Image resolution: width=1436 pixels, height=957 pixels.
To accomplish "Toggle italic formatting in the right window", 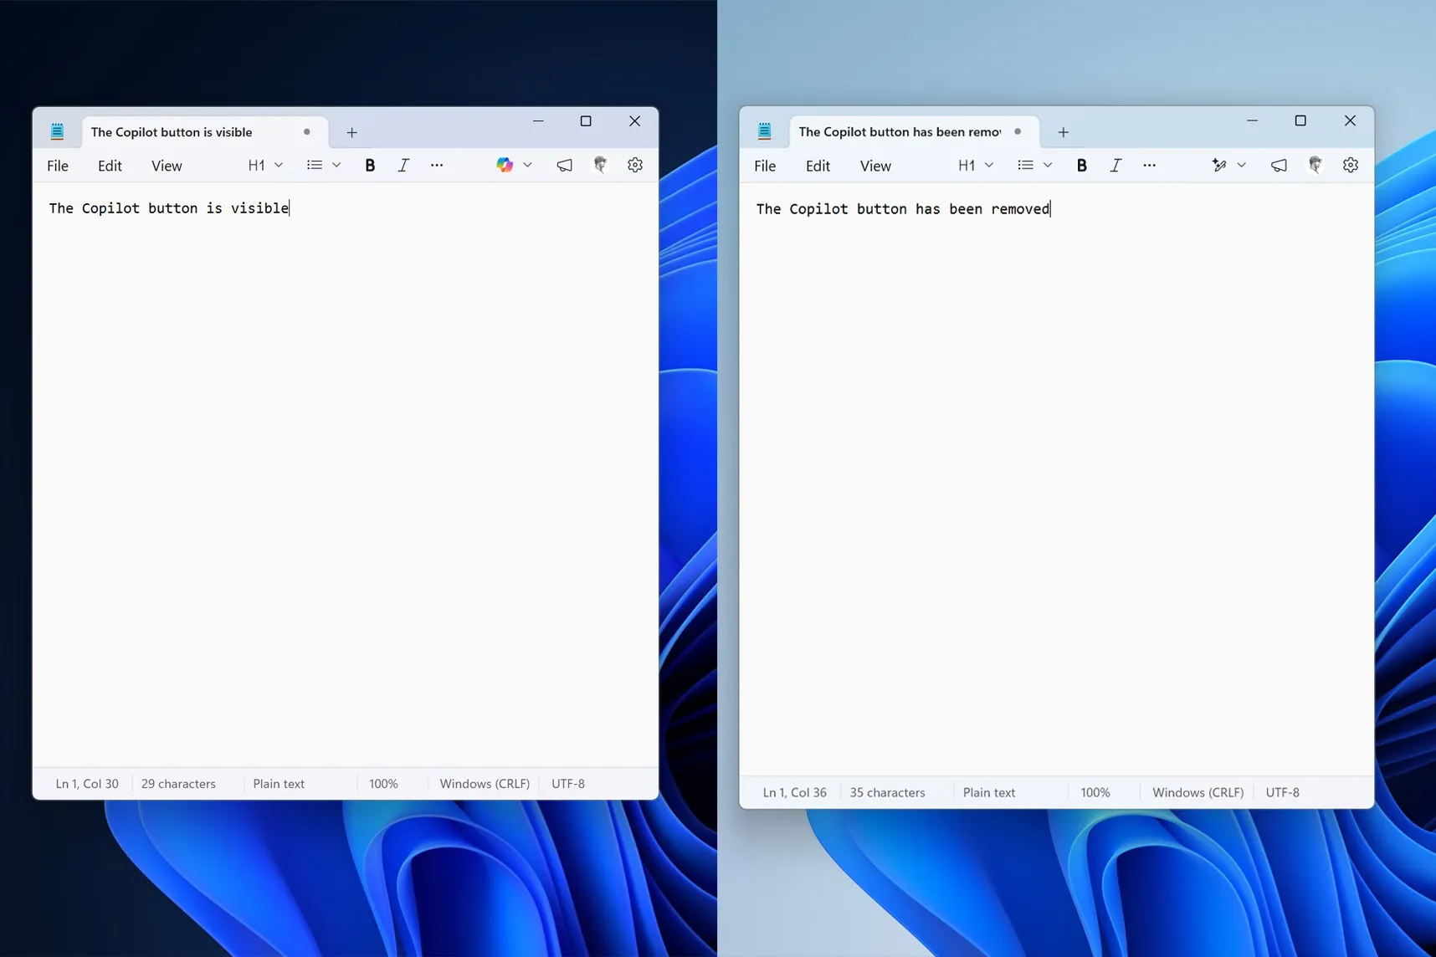I will click(1115, 165).
